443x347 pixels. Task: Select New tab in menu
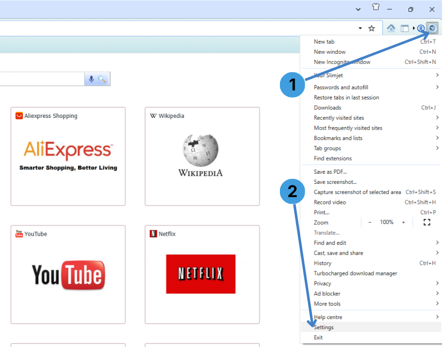tap(371, 42)
